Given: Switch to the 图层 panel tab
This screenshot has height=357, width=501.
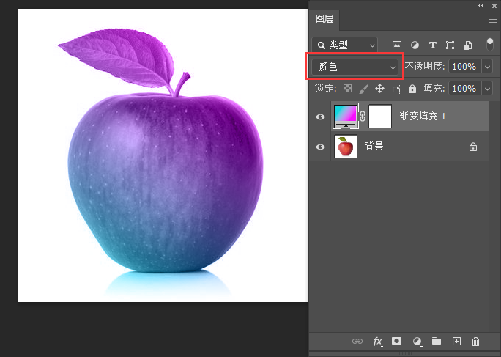Looking at the screenshot, I should 324,19.
